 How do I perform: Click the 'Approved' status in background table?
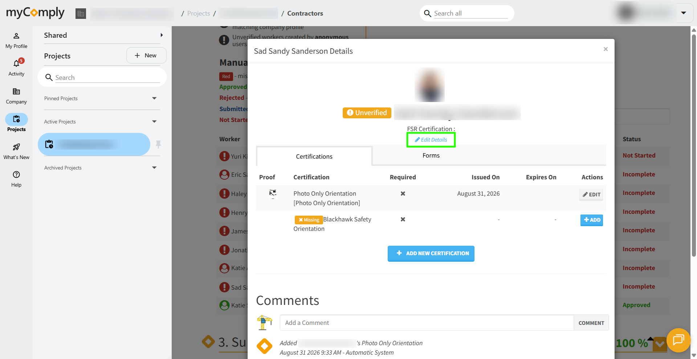pyautogui.click(x=636, y=305)
